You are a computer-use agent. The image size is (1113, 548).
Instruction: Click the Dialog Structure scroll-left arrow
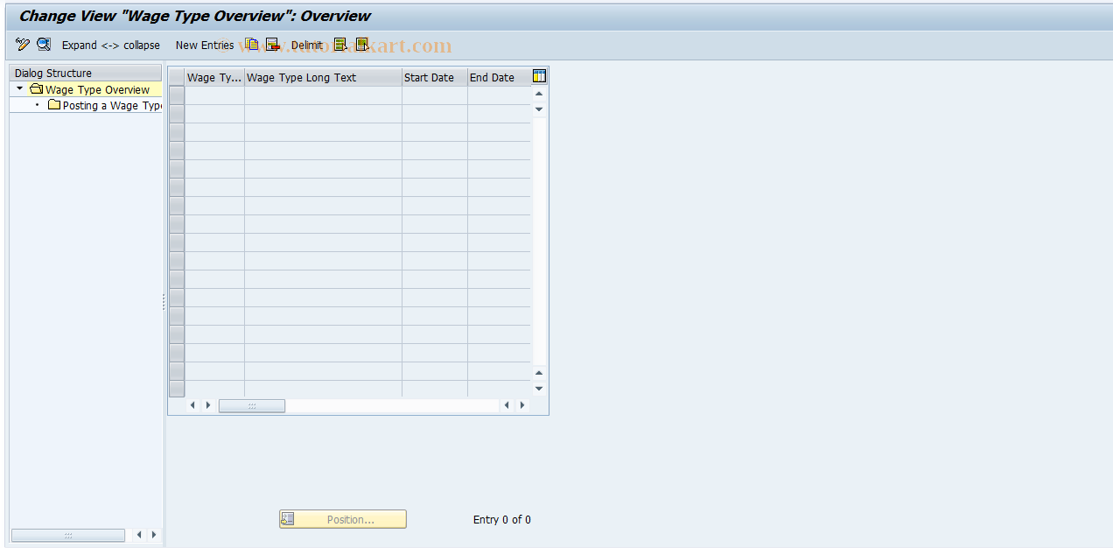(139, 535)
